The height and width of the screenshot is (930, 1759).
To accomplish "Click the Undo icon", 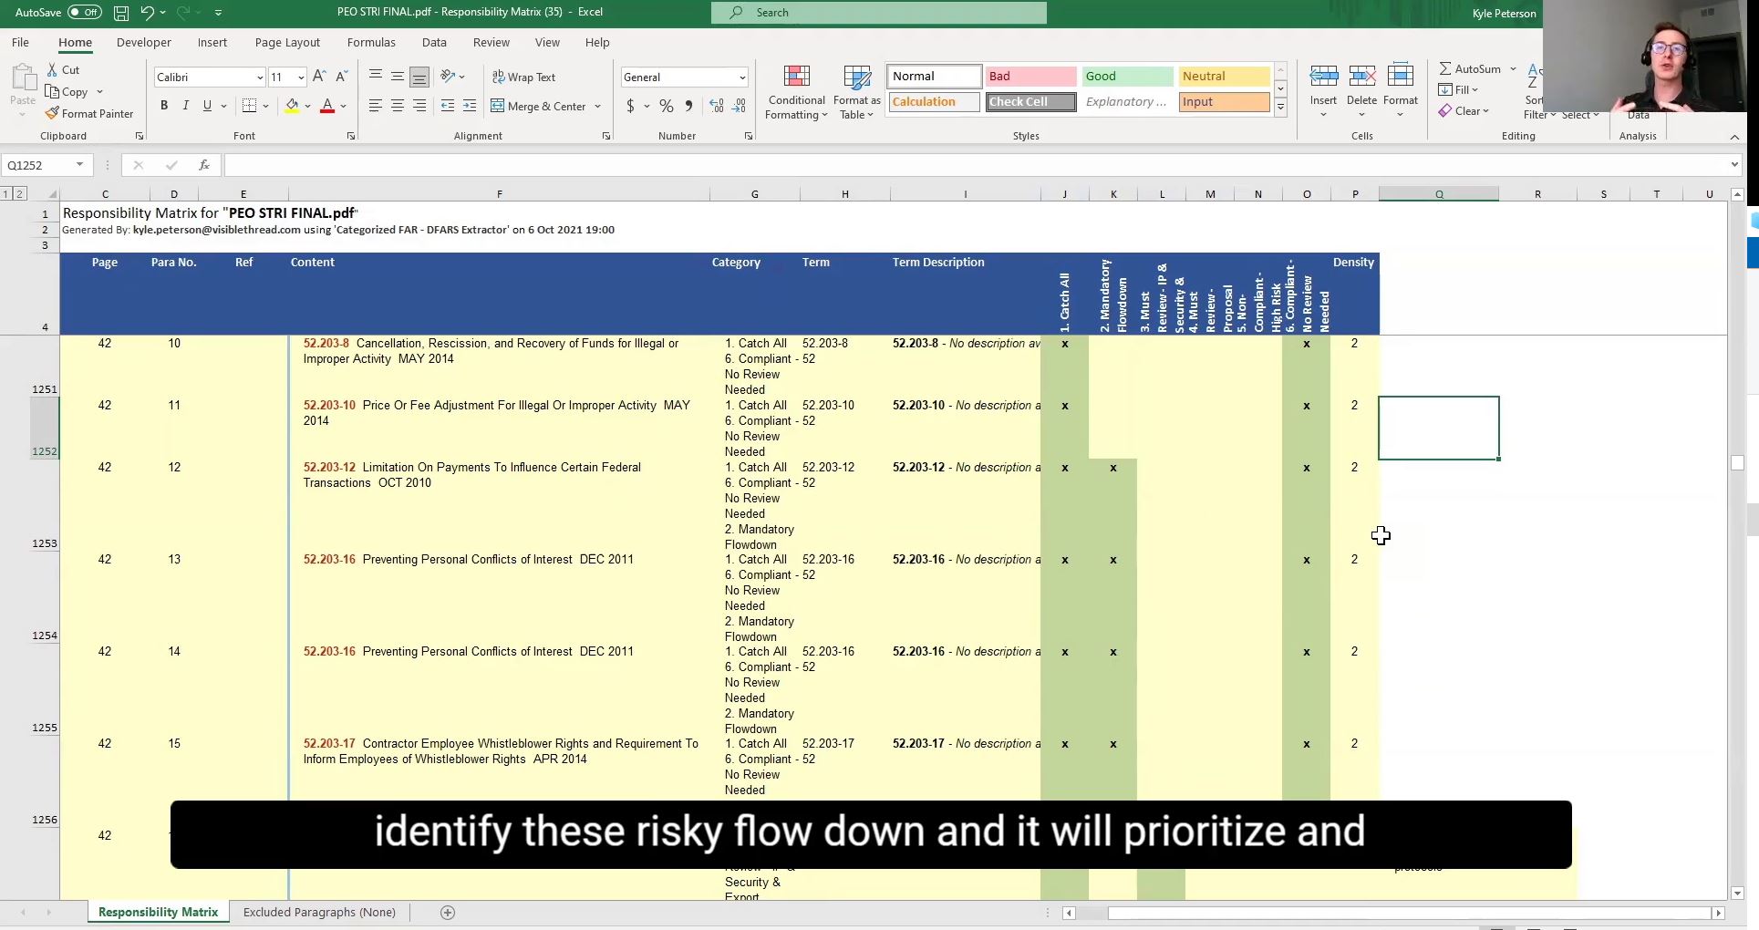I will click(x=147, y=13).
